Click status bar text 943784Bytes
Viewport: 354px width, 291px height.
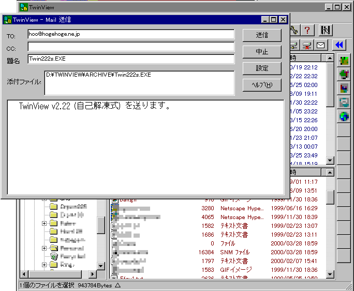click(95, 286)
